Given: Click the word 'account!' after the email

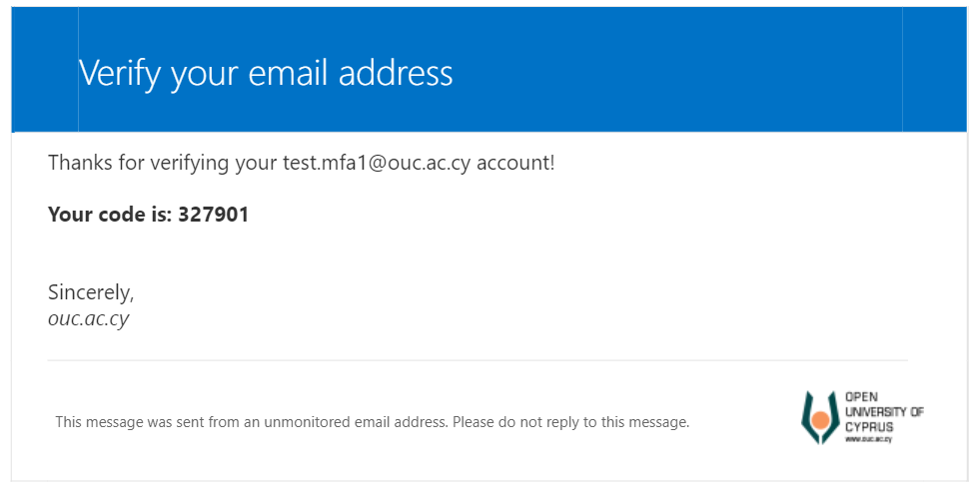Looking at the screenshot, I should click(x=515, y=163).
